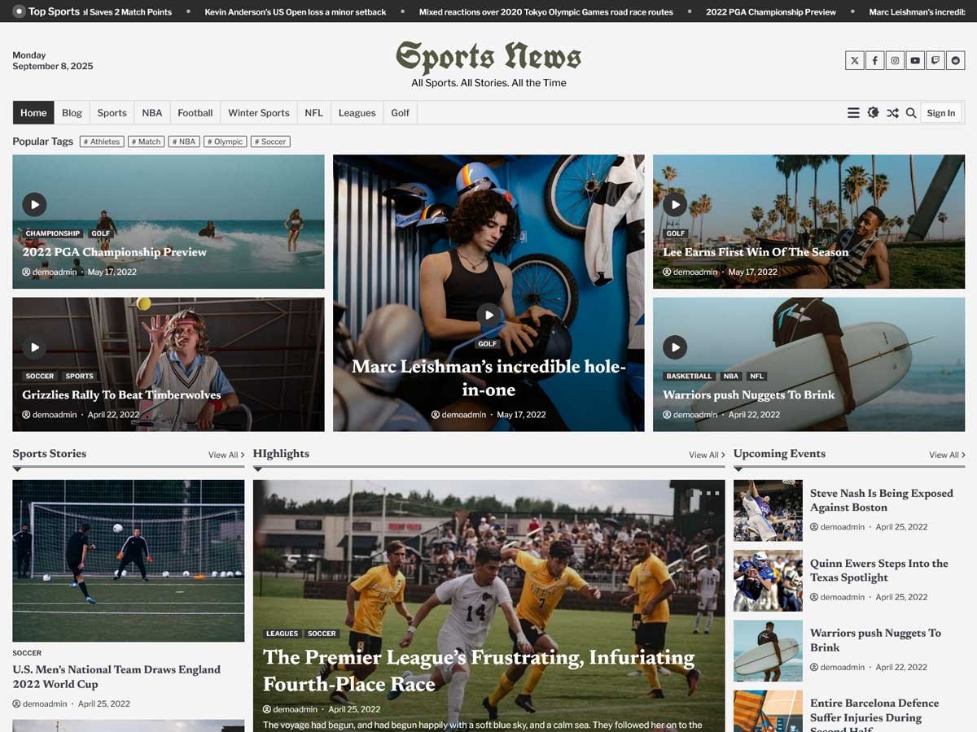This screenshot has height=732, width=977.
Task: Open the search magnifier icon
Action: click(x=911, y=113)
